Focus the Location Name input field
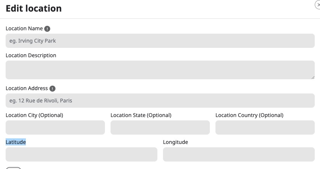Image resolution: width=320 pixels, height=169 pixels. pyautogui.click(x=160, y=41)
